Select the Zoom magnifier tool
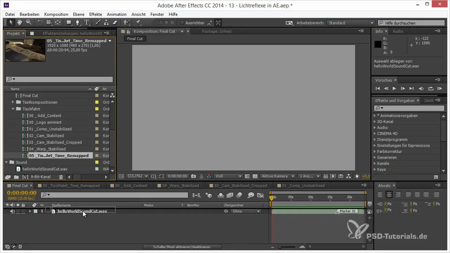This screenshot has height=253, width=450. (x=28, y=22)
